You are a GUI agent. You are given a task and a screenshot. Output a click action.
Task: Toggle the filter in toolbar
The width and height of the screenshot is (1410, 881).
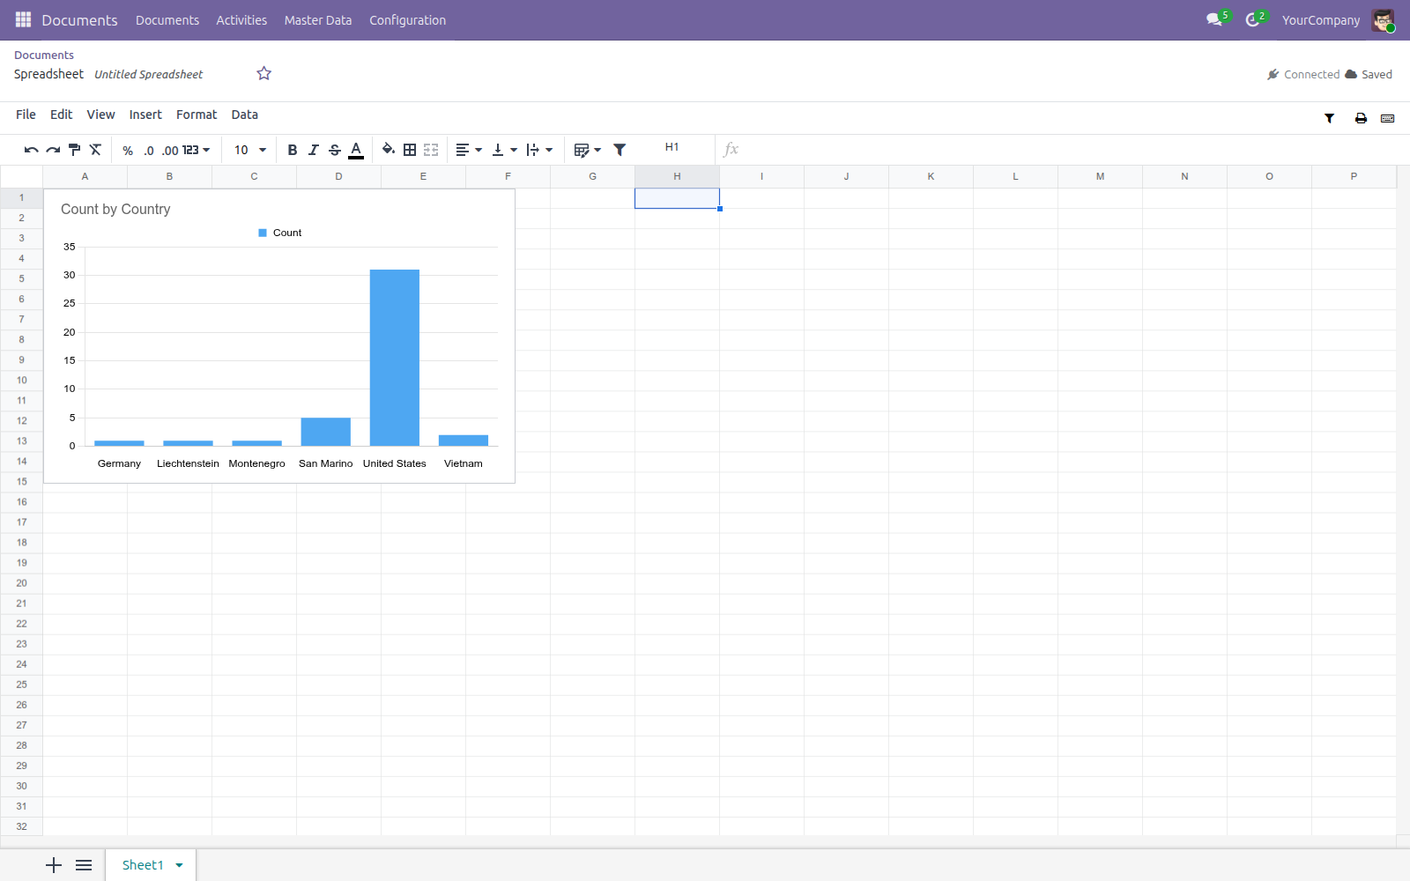tap(620, 150)
